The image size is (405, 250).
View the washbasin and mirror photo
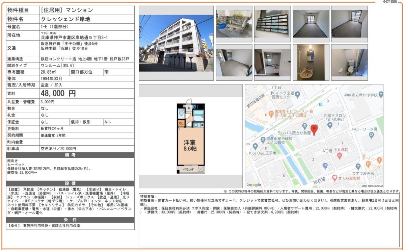click(311, 62)
